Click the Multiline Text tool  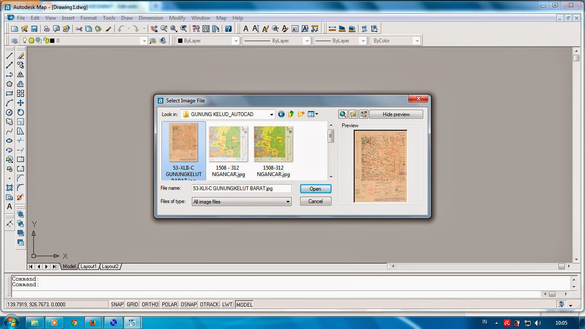tap(9, 206)
